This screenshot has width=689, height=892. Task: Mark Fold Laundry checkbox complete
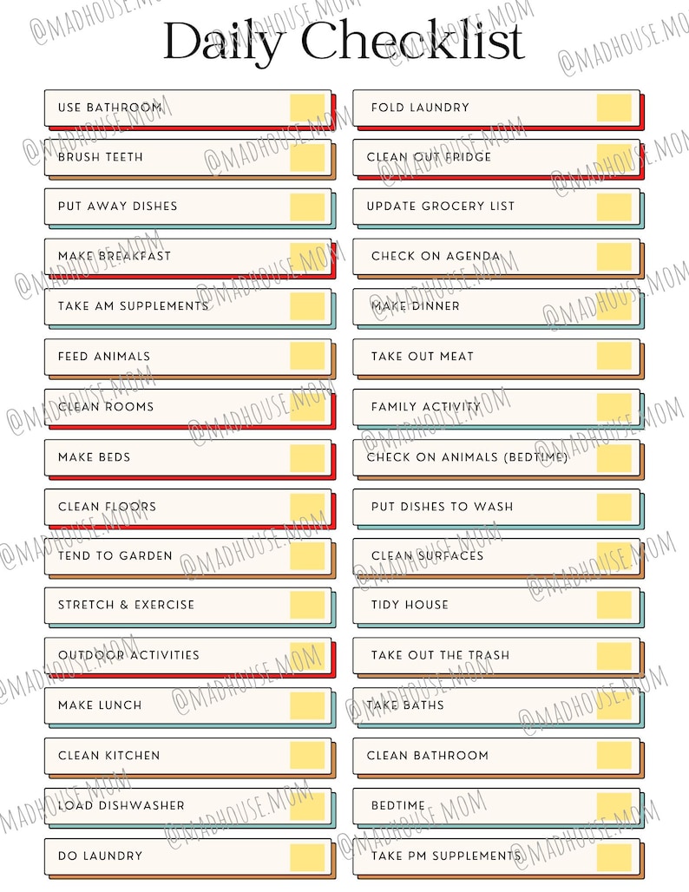614,108
